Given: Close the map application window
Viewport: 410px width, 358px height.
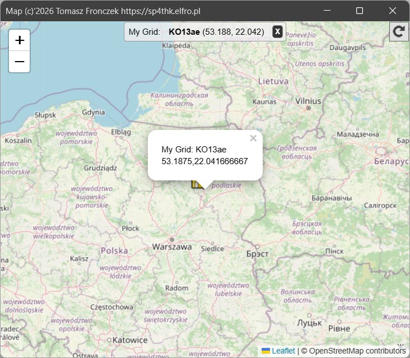Looking at the screenshot, I should 393,11.
